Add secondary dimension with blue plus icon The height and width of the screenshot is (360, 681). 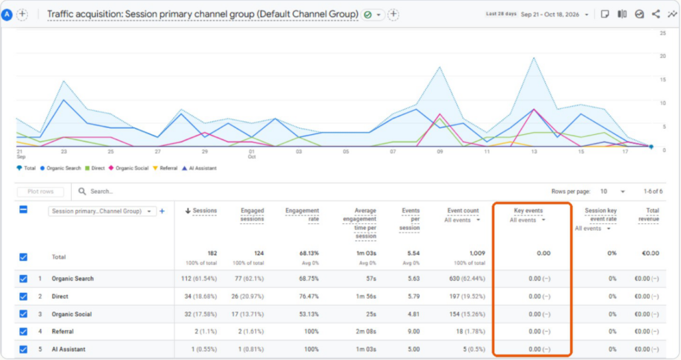point(162,211)
